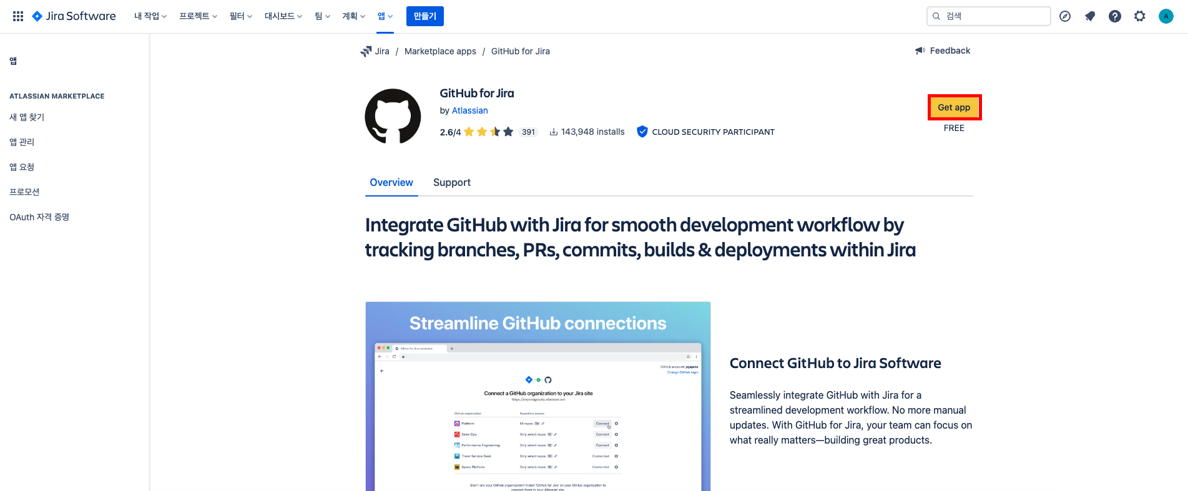Open the compass discover icon in header
This screenshot has width=1188, height=491.
click(x=1065, y=16)
